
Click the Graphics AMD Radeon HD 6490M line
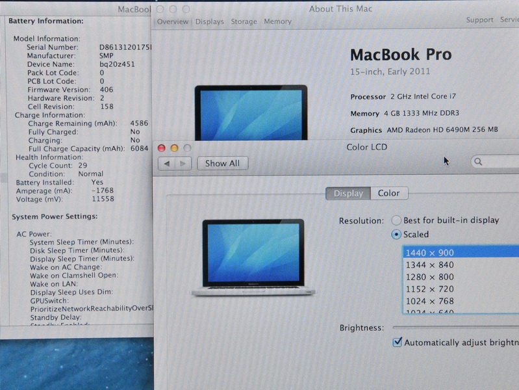click(x=424, y=130)
